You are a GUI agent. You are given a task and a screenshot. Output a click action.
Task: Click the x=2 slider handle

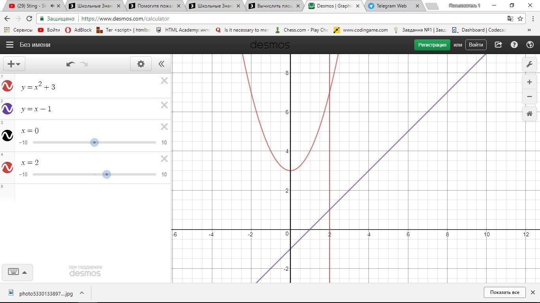coord(107,174)
